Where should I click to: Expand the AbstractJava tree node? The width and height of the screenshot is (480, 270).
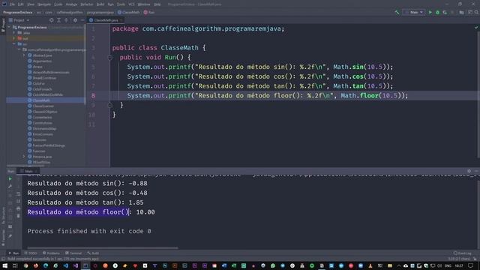24,55
